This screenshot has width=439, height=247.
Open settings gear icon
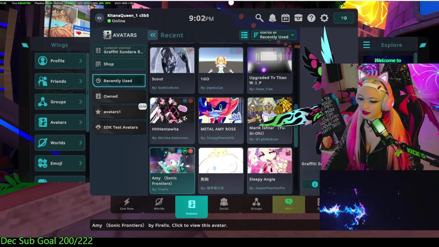pos(324,18)
